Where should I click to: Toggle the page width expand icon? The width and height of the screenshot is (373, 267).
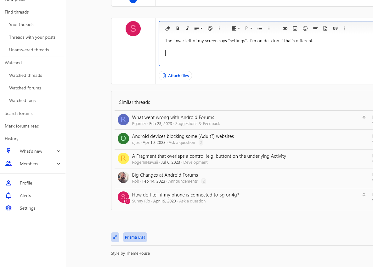point(115,237)
